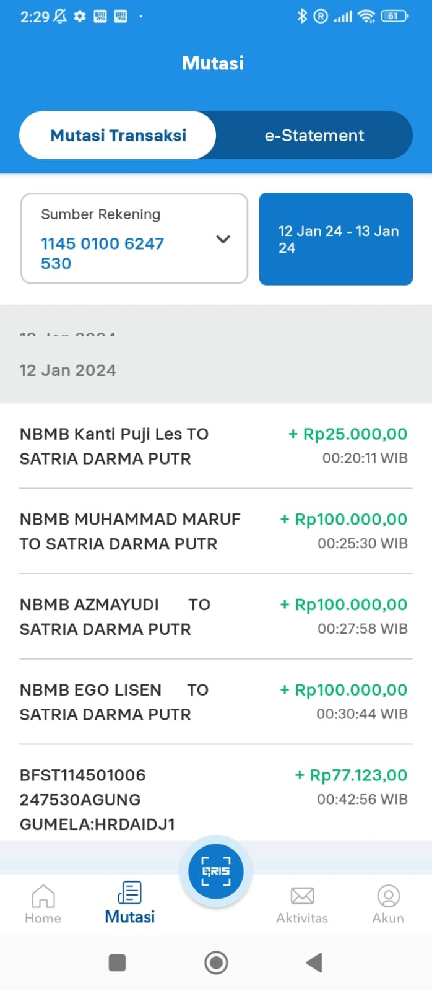Tap the Android recent apps square
Image resolution: width=432 pixels, height=991 pixels.
[x=117, y=963]
